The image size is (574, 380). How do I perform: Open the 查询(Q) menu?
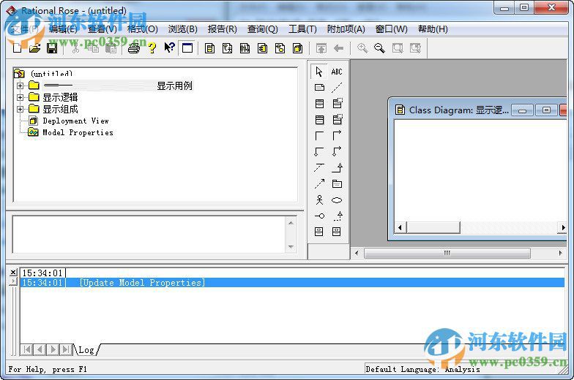262,29
